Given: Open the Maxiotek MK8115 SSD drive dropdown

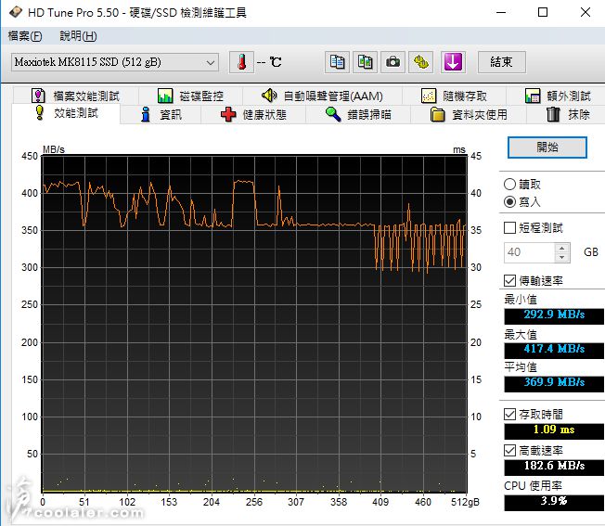Looking at the screenshot, I should coord(115,62).
